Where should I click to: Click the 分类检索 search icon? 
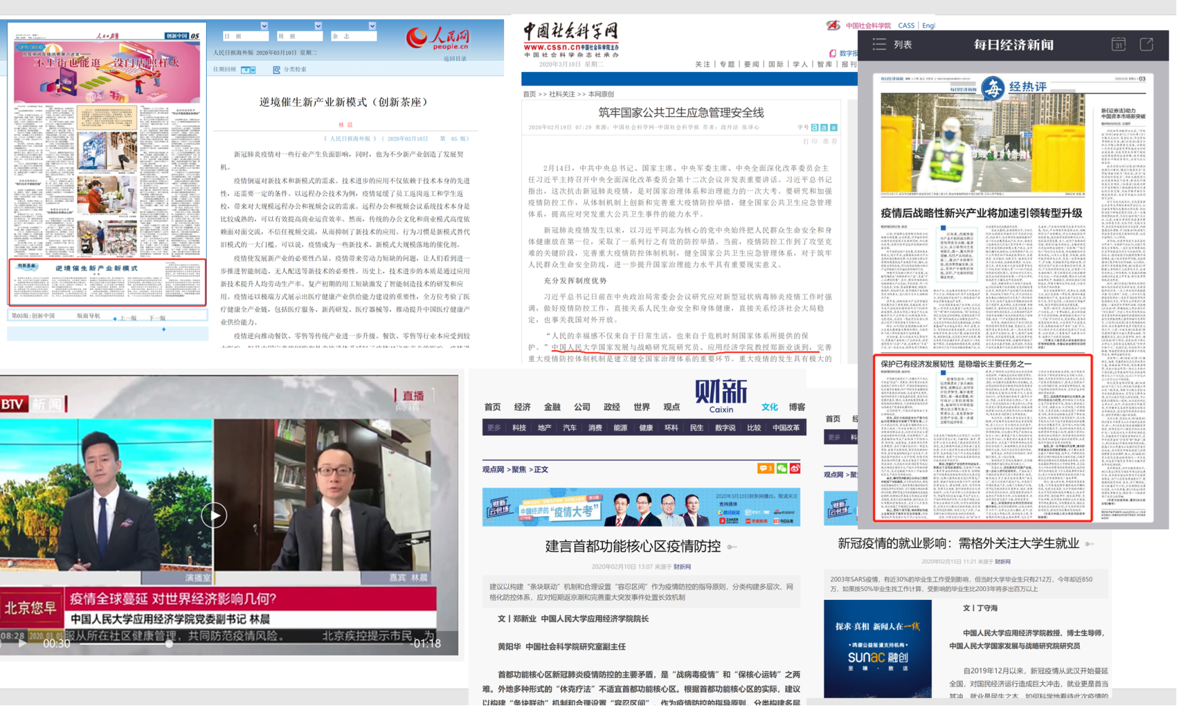[x=277, y=70]
